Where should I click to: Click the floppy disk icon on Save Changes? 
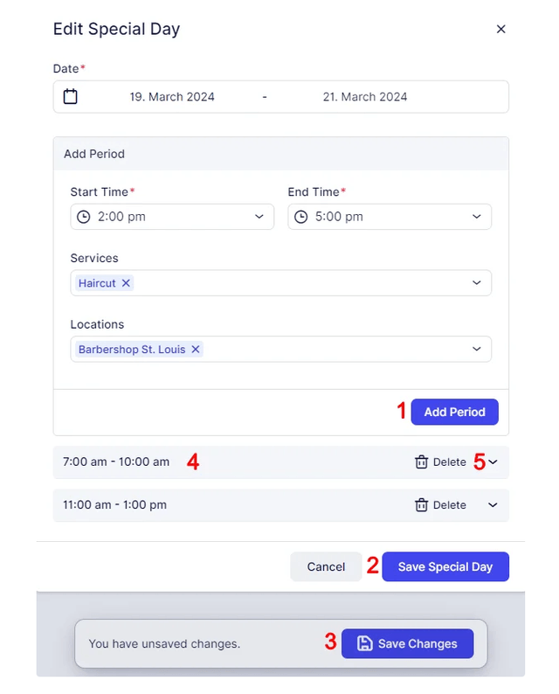tap(365, 643)
